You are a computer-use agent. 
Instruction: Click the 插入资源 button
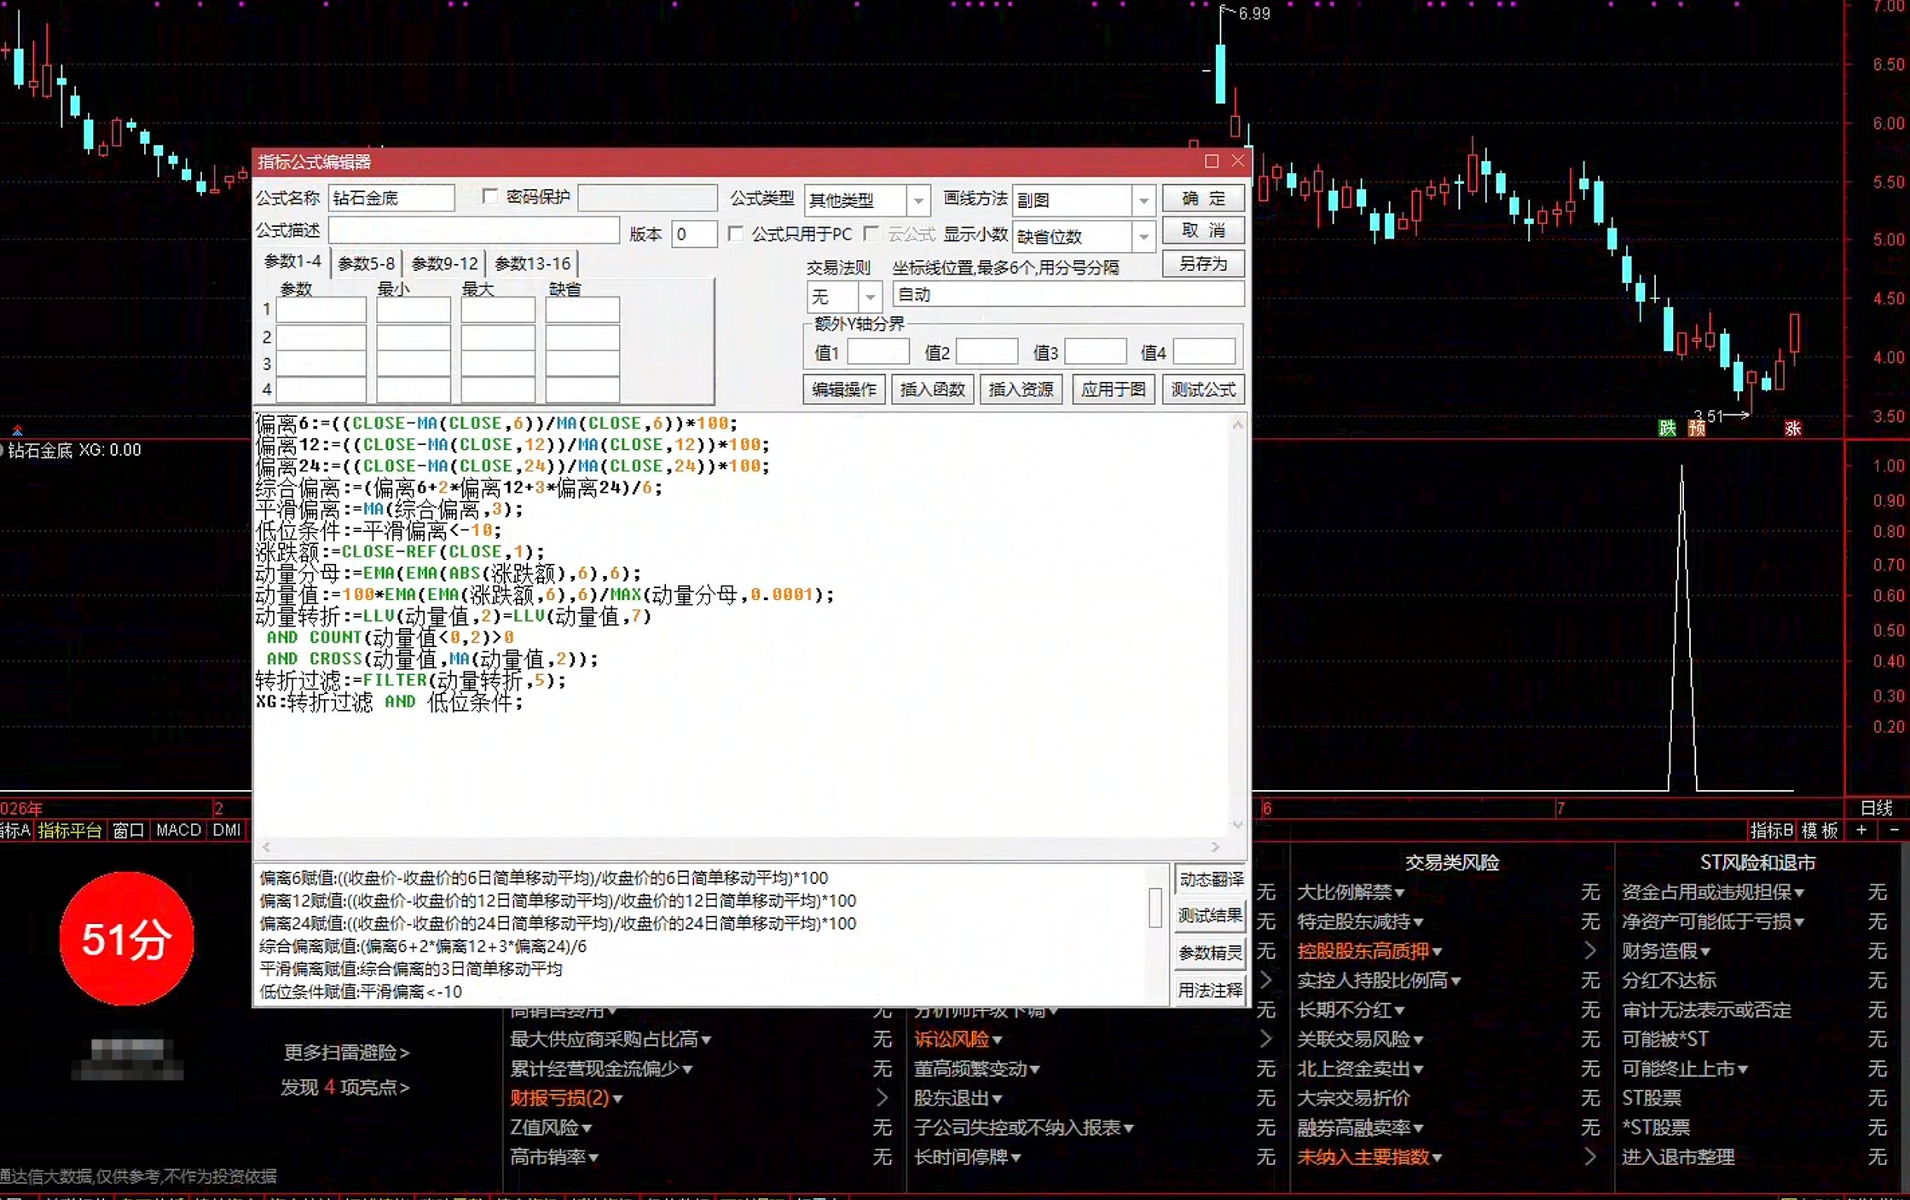pyautogui.click(x=1021, y=389)
